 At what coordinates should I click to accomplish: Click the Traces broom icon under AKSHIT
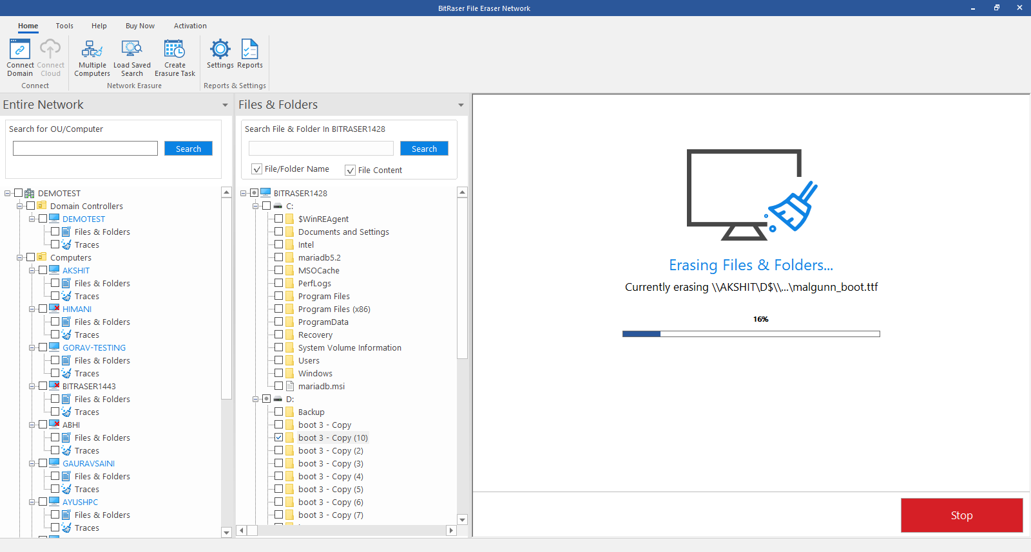pyautogui.click(x=66, y=296)
